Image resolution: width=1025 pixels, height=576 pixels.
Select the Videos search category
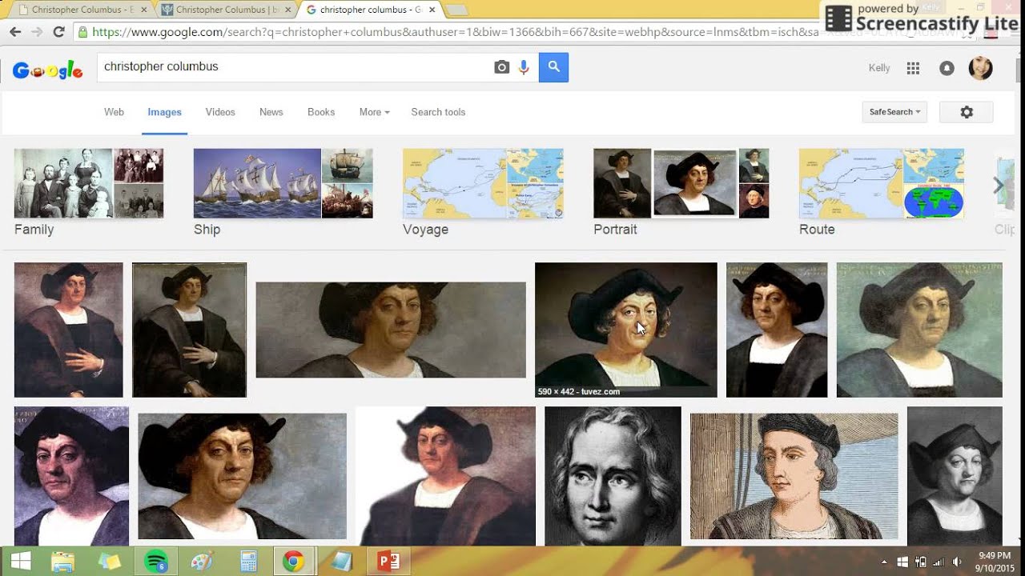(220, 112)
